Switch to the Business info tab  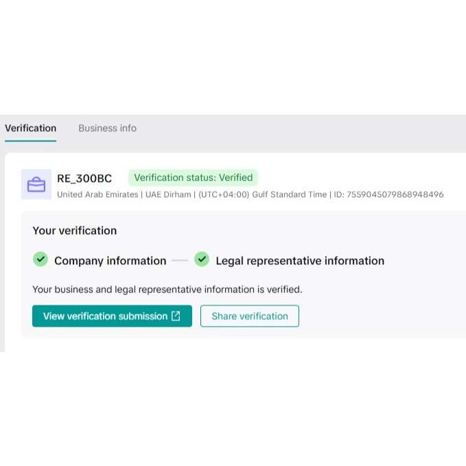107,128
